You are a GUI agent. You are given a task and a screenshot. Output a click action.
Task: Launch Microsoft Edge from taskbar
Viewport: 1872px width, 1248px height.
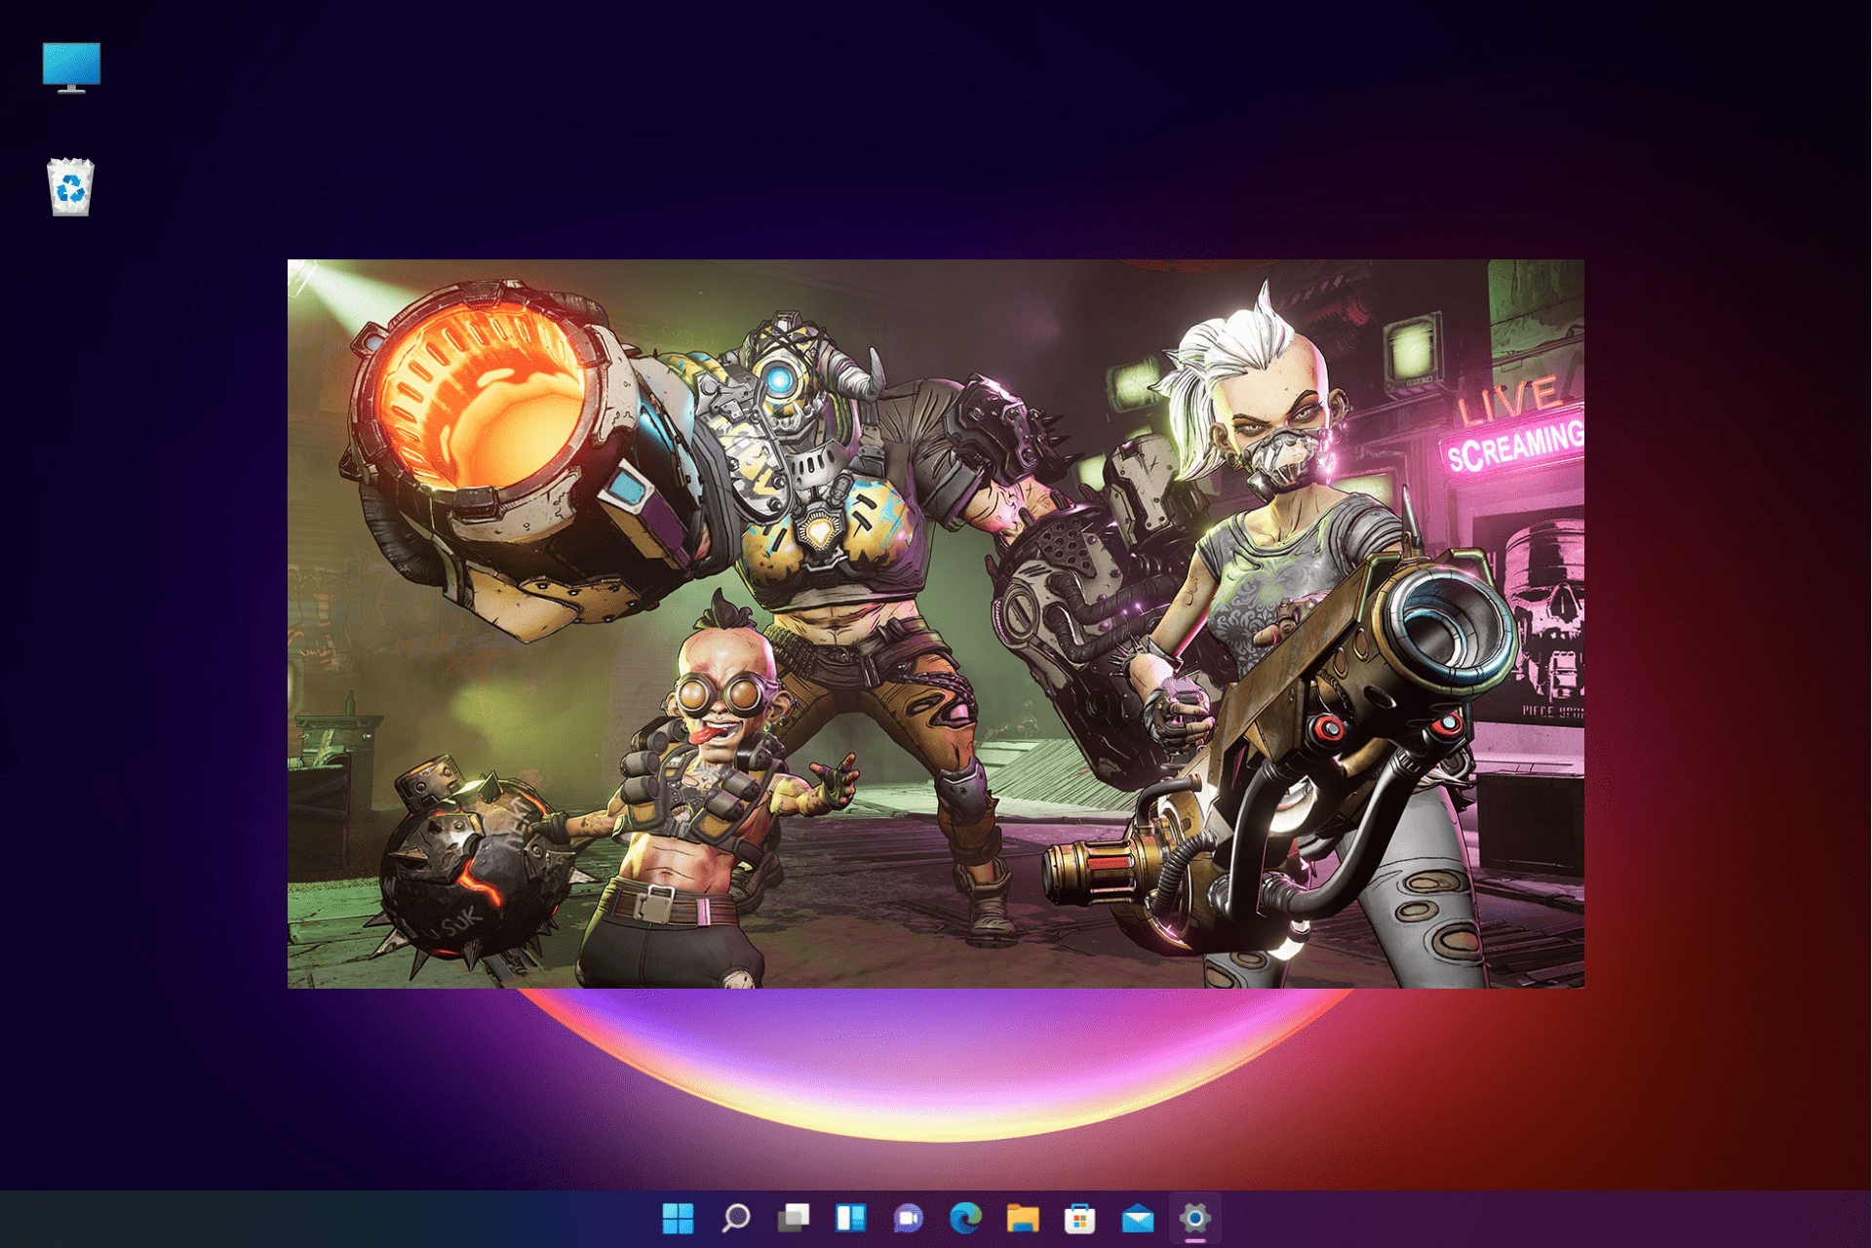coord(965,1218)
